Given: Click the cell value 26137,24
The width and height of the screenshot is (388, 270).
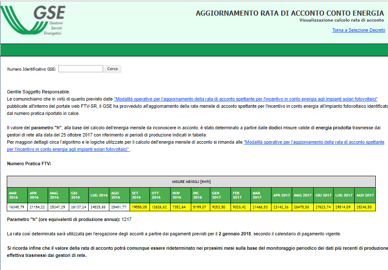Looking at the screenshot, I should 79,207.
